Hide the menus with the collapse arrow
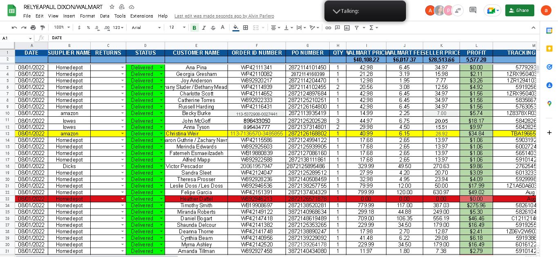558x257 pixels. [533, 27]
